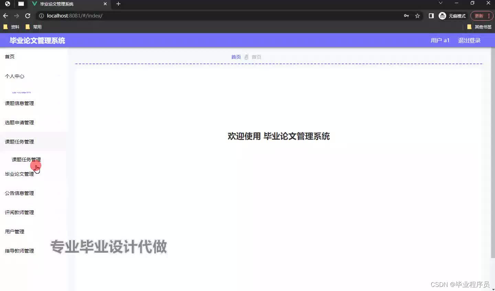The image size is (495, 291).
Task: Expand the 毕业论文管理 sidebar menu
Action: pos(33,174)
